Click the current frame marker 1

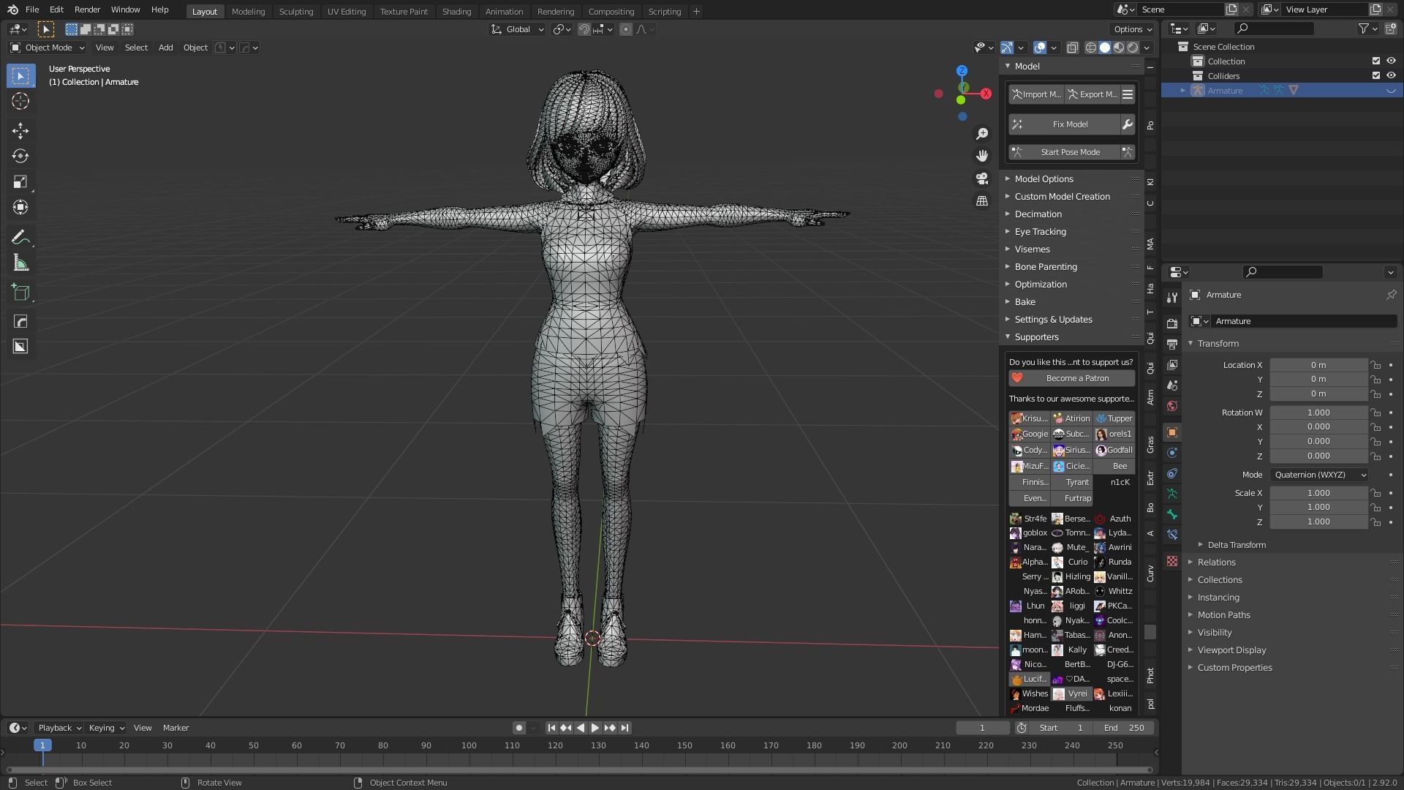point(42,745)
